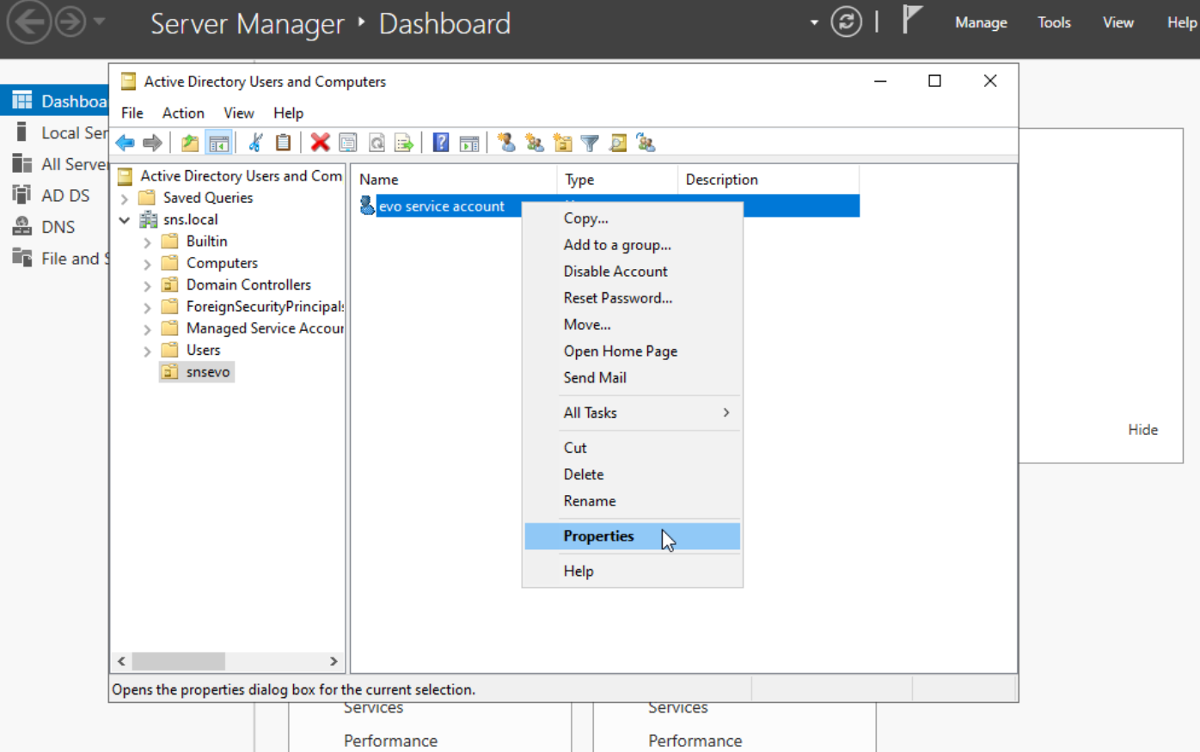Choose Help at bottom of context menu
The height and width of the screenshot is (752, 1200).
click(x=632, y=571)
